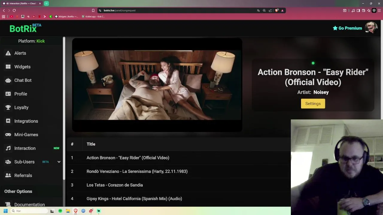The width and height of the screenshot is (383, 215).
Task: Click the browser back arrow
Action: (x=4, y=10)
